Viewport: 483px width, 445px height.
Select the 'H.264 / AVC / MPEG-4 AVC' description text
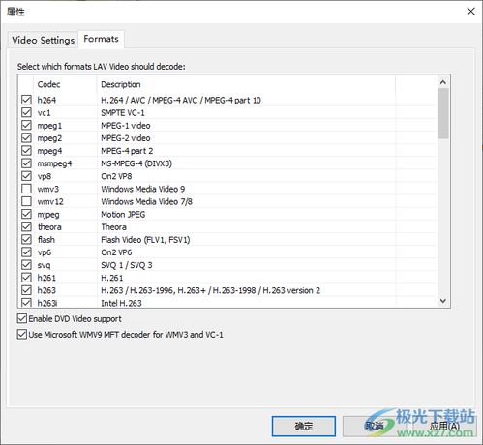click(181, 100)
